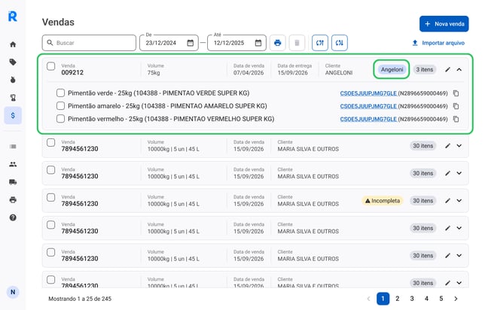Edit the Incompleta sale with pencil icon

coord(447,201)
